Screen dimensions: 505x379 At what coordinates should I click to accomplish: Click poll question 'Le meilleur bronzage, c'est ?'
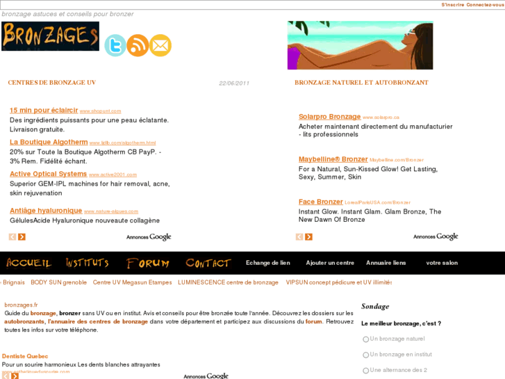[401, 323]
